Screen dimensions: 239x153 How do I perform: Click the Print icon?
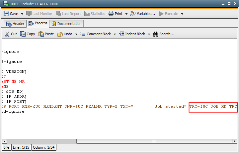pos(111,14)
